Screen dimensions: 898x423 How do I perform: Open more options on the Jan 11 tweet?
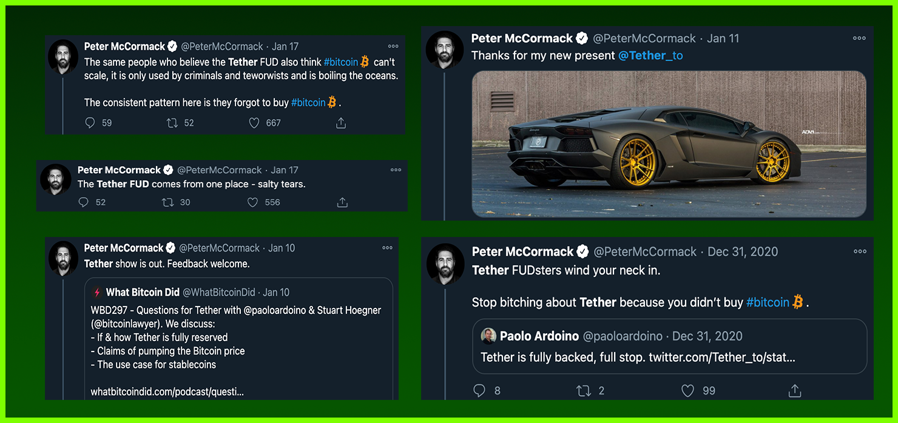859,38
